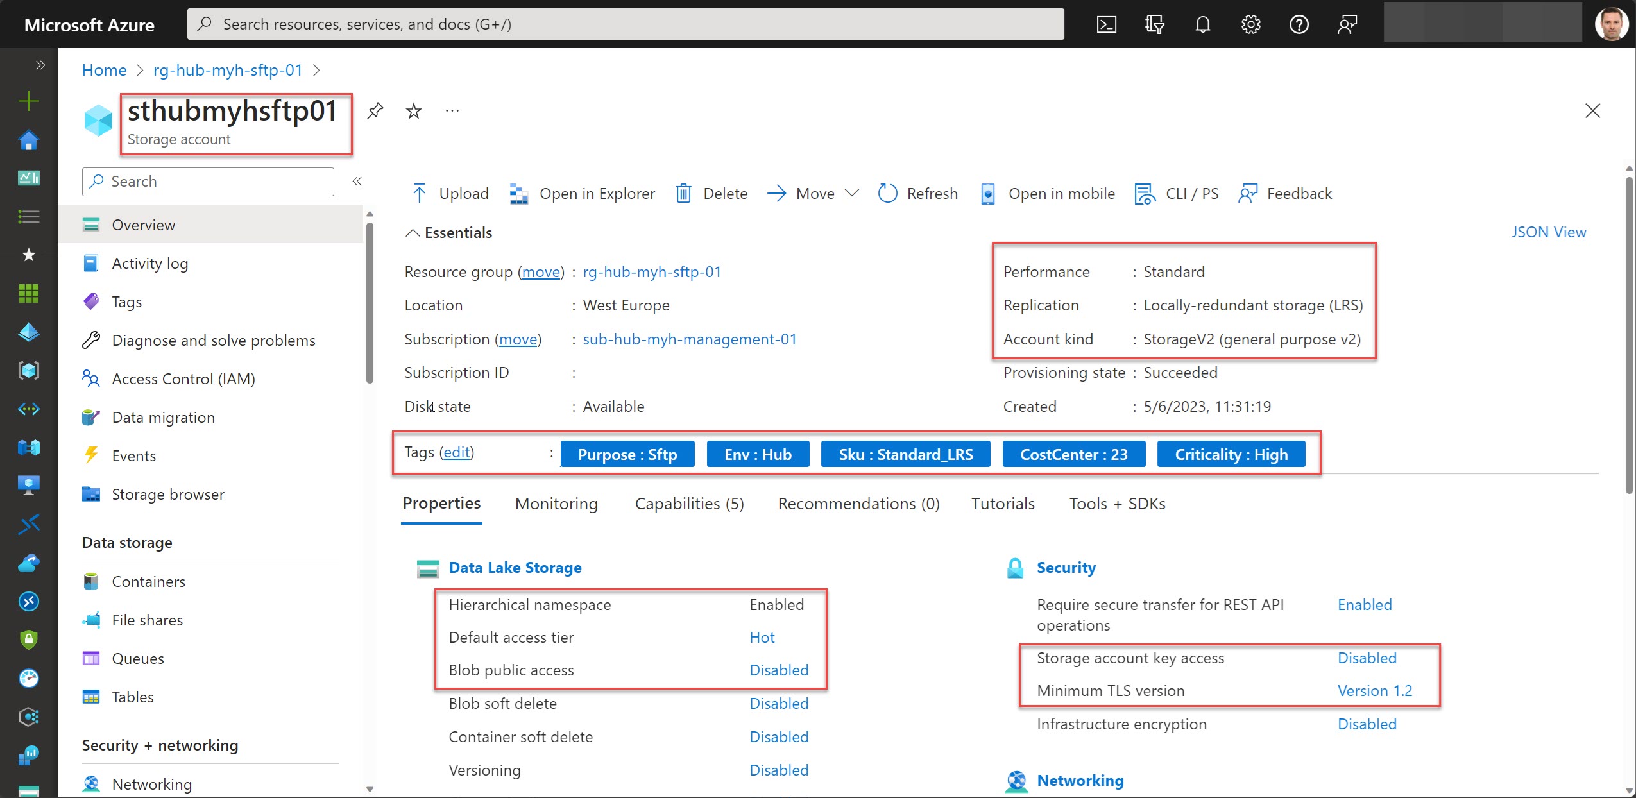1636x798 pixels.
Task: Open the Directories and subscriptions filter icon
Action: click(x=1154, y=24)
